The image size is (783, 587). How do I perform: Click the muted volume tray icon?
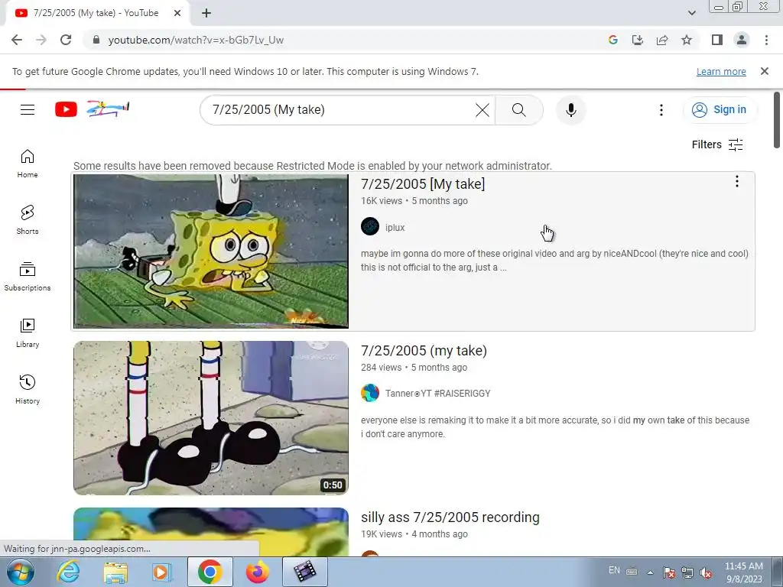[706, 573]
